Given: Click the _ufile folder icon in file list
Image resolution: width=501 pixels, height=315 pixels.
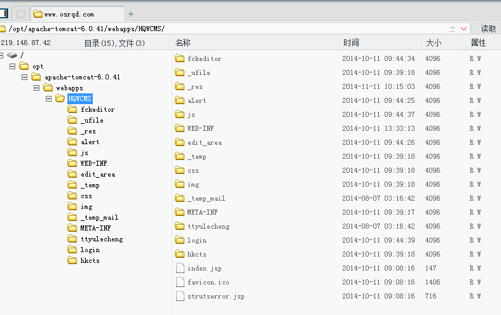Looking at the screenshot, I should point(179,72).
